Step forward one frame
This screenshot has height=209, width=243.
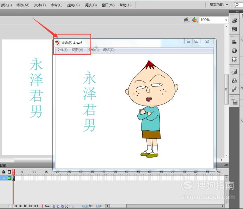31,206
